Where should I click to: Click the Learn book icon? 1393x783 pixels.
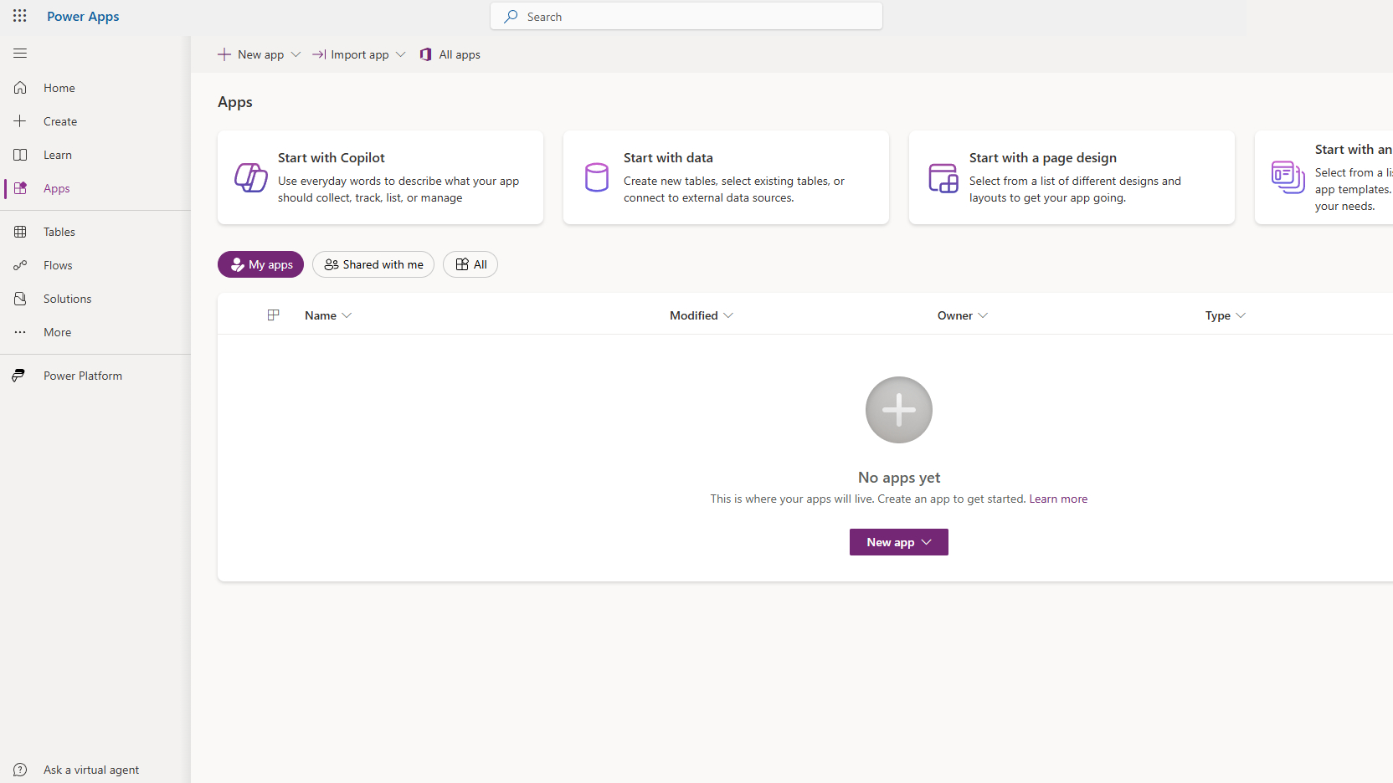20,155
